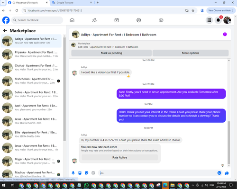Click Aditya's avatar in chat header

pyautogui.click(x=76, y=34)
